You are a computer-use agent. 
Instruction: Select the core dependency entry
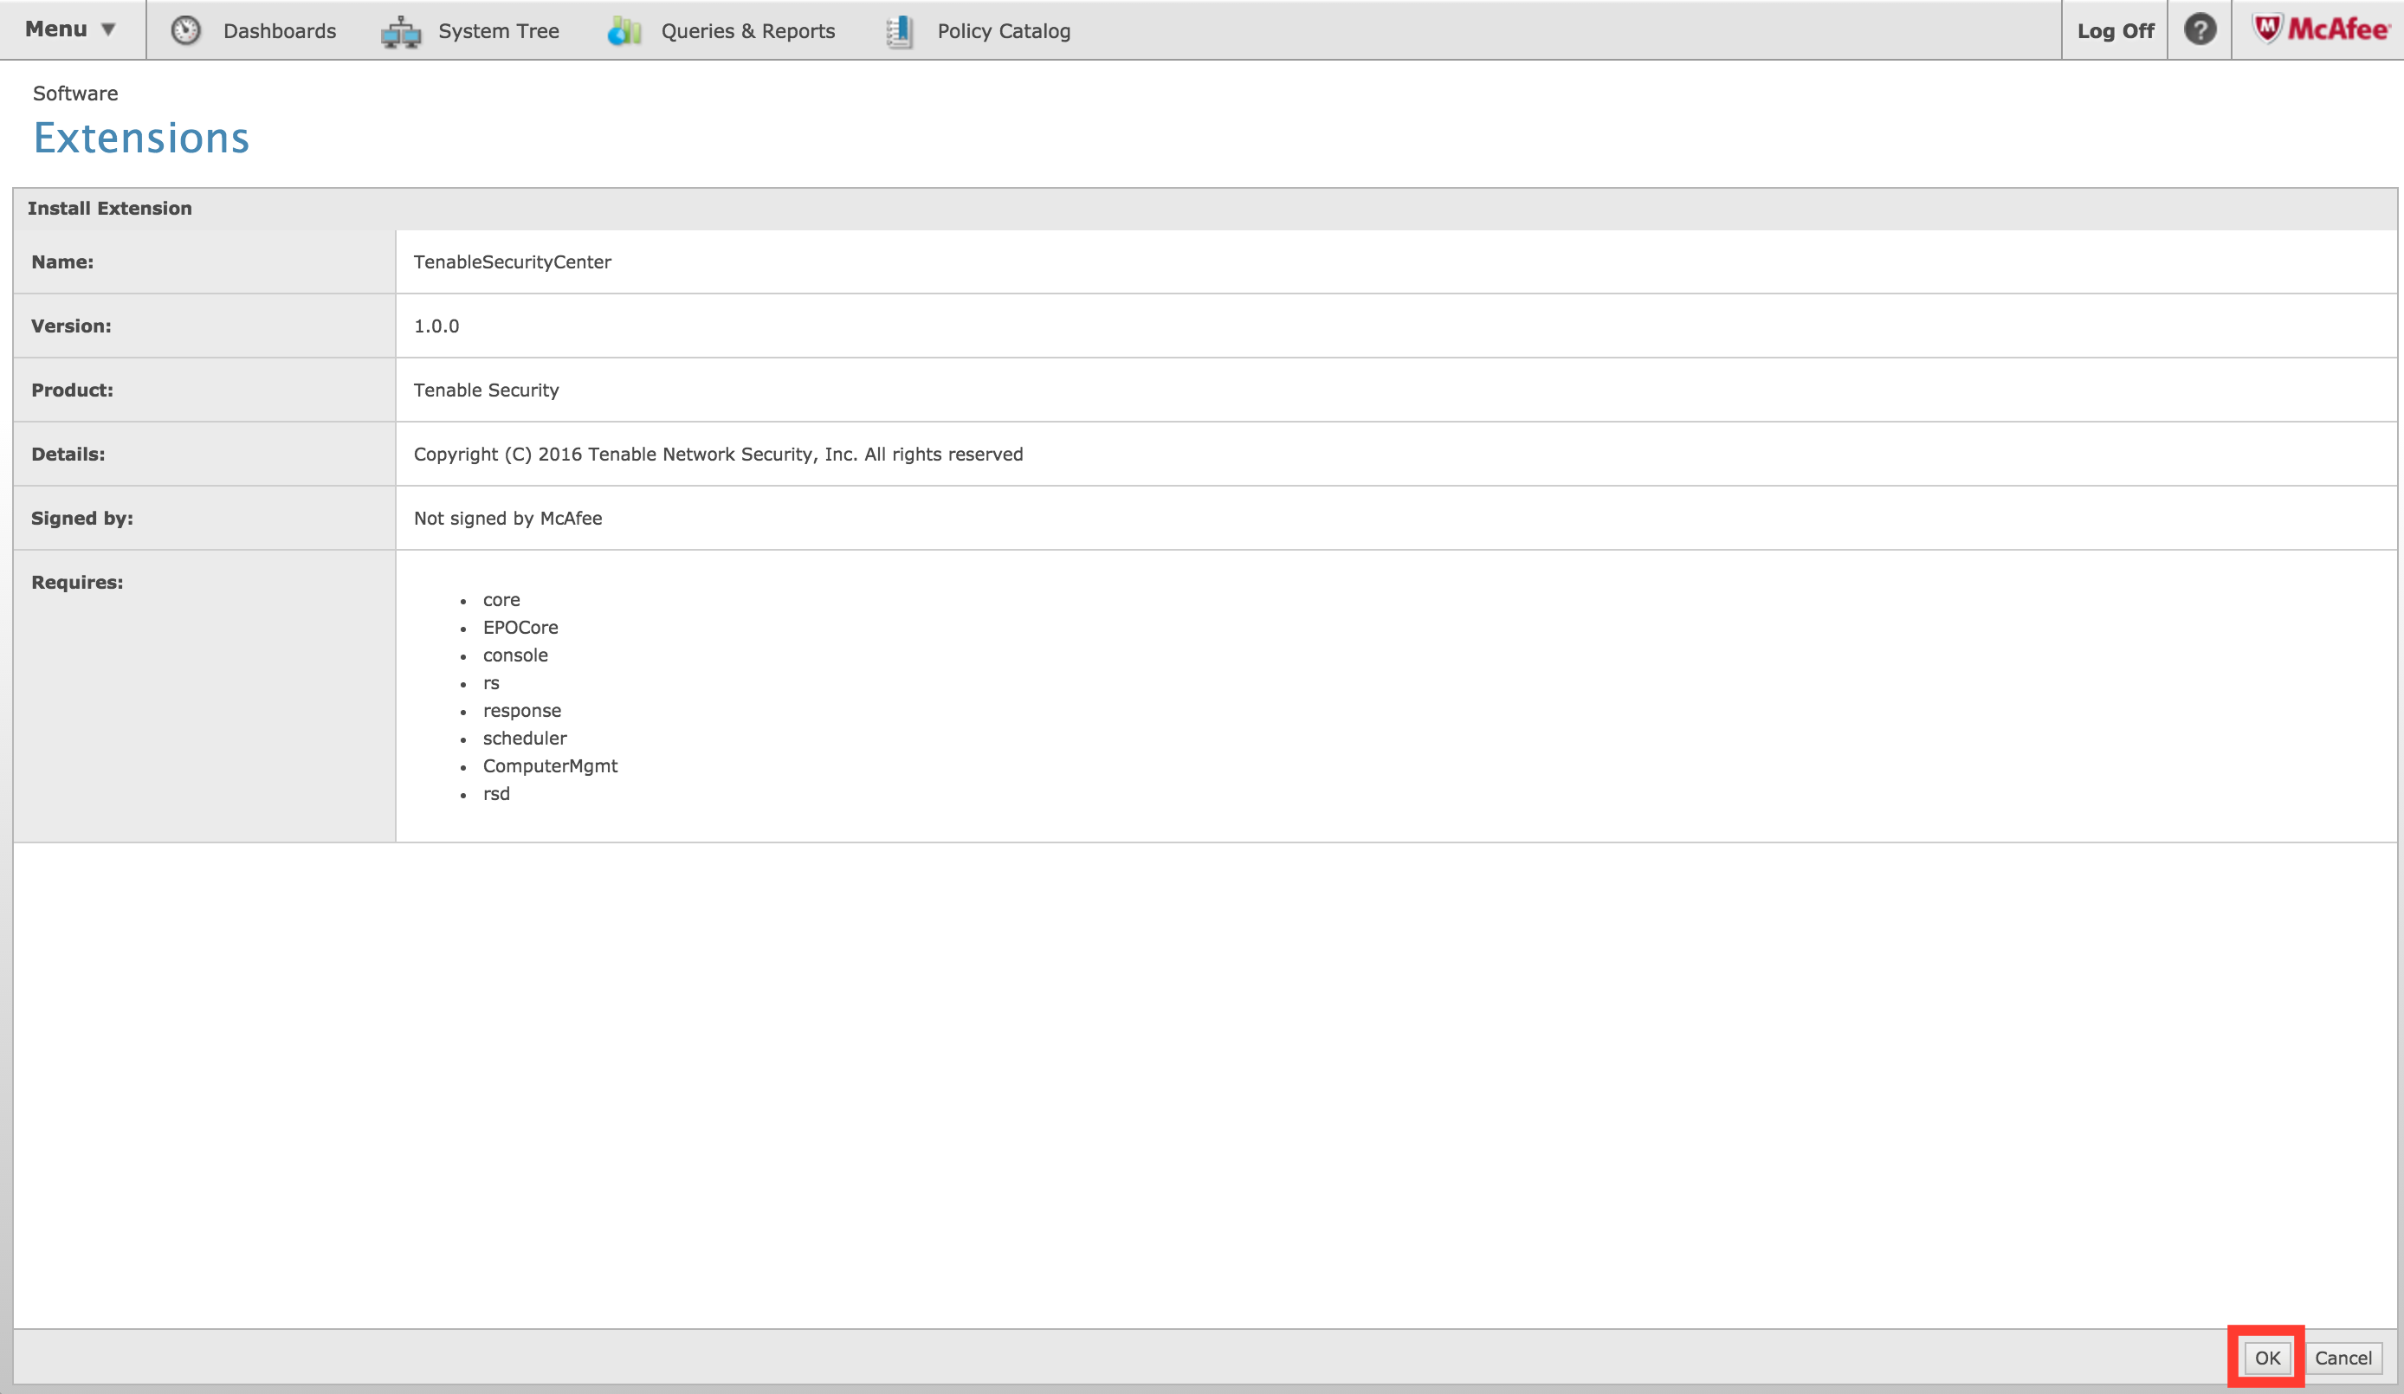[x=501, y=600]
